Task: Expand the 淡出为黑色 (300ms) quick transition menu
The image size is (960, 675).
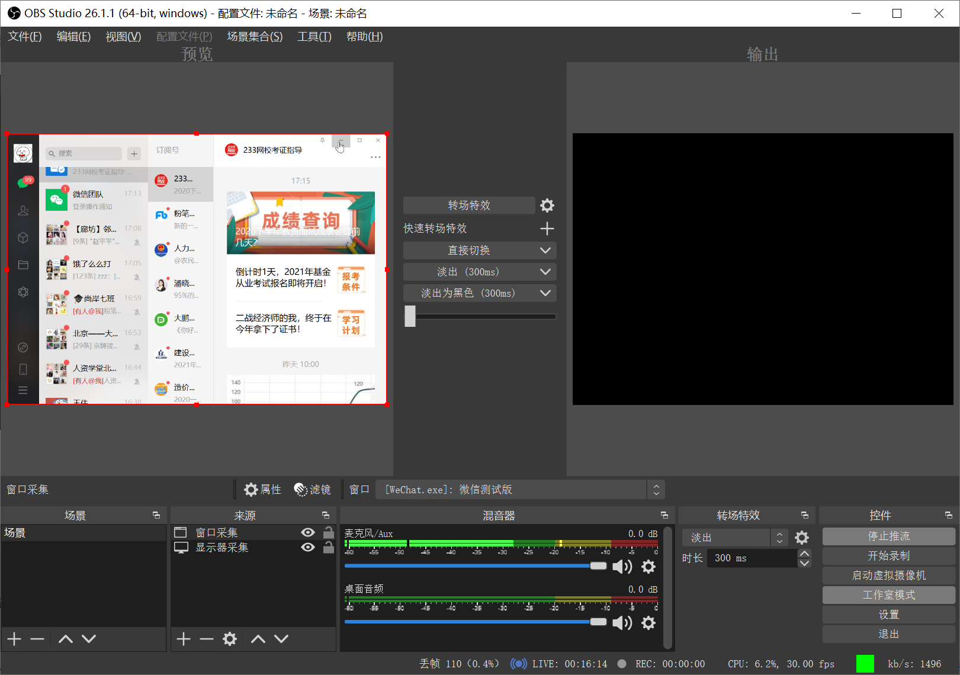Action: click(545, 293)
